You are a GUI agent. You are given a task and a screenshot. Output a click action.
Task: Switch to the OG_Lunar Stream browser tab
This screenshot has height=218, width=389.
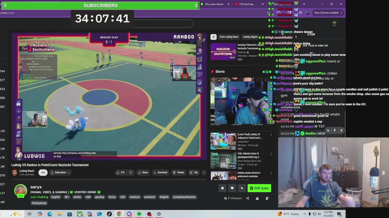tap(215, 4)
